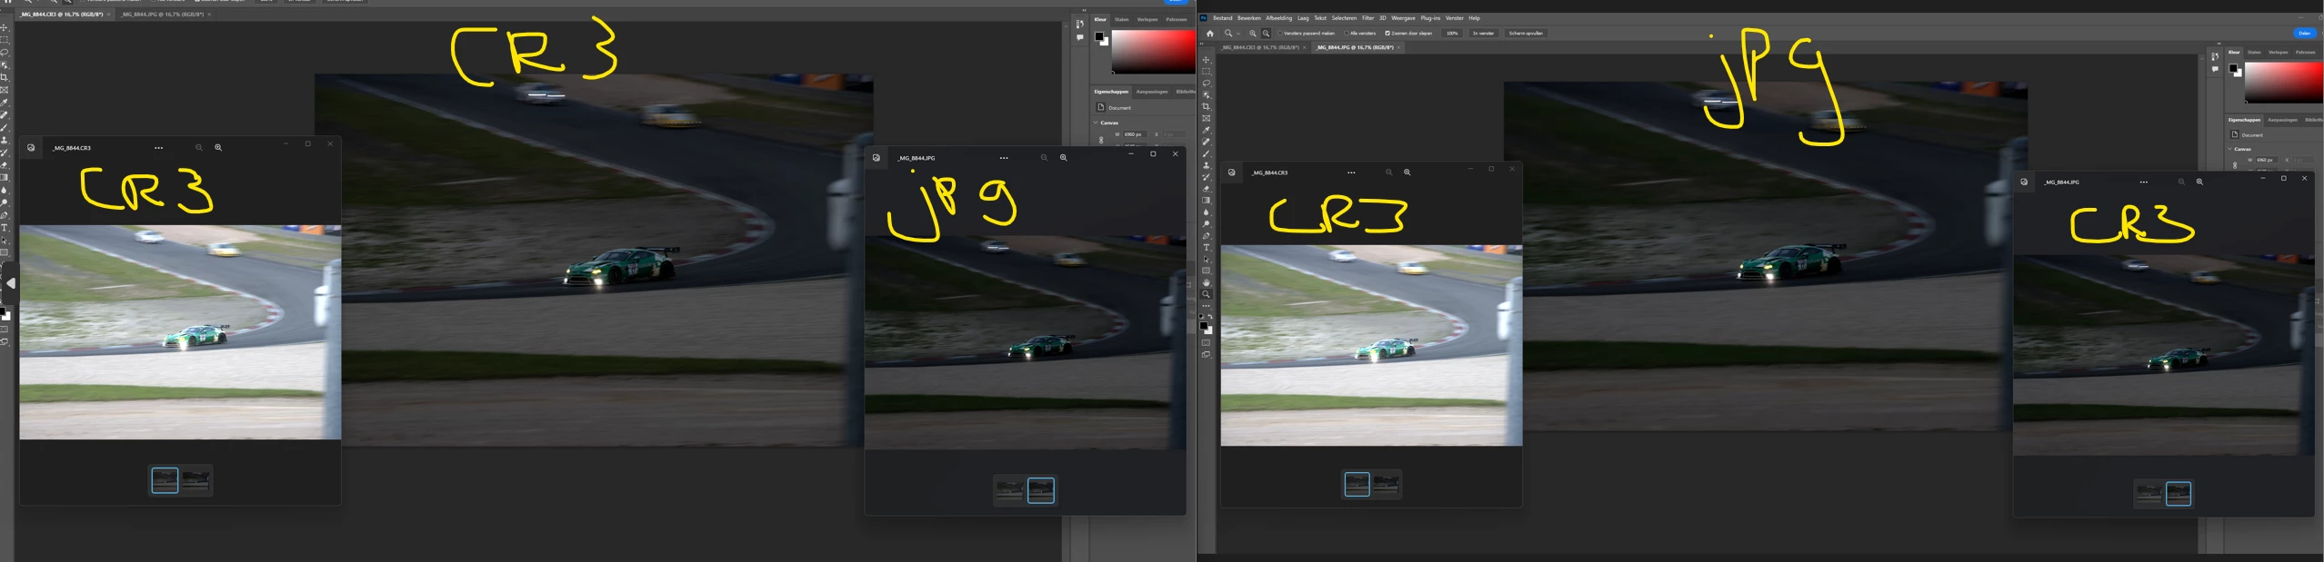2324x562 pixels.
Task: Select first filmstrip thumbnail in right-screenshot JPG viewer
Action: tap(2149, 493)
